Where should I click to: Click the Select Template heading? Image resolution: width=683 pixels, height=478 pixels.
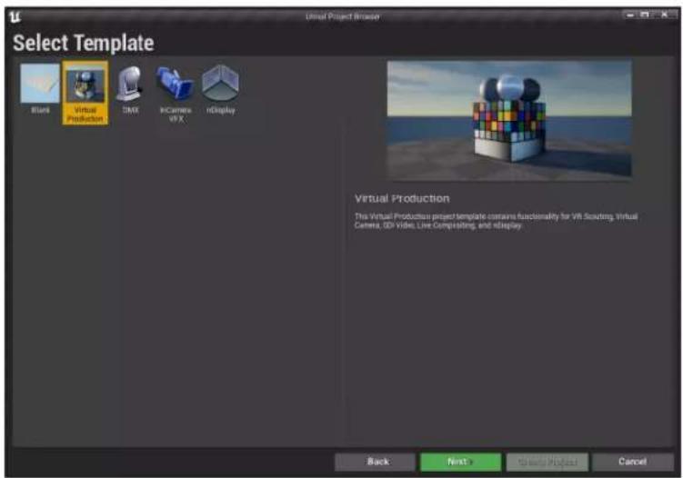point(83,43)
